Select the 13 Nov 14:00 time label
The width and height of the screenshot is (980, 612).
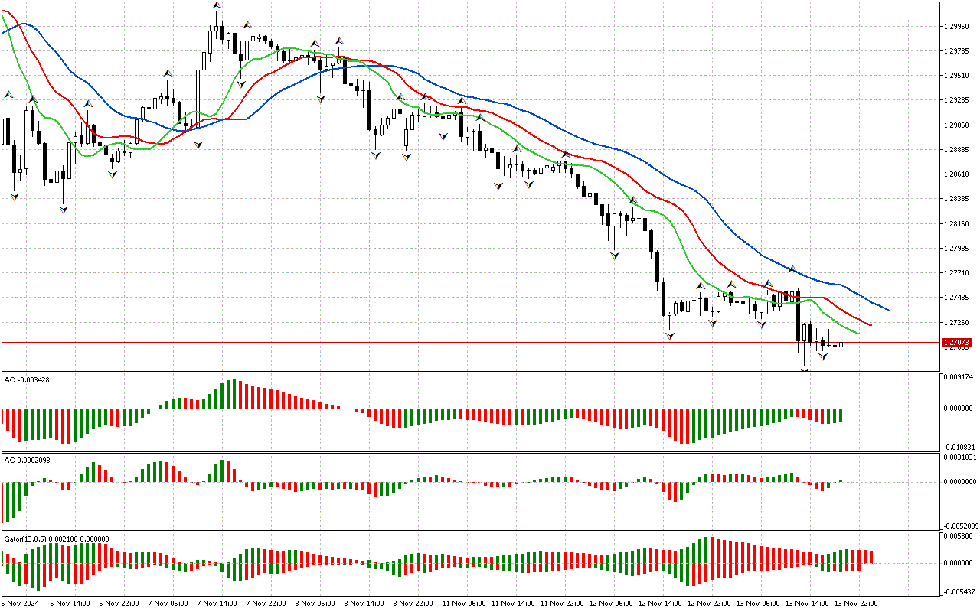806,604
